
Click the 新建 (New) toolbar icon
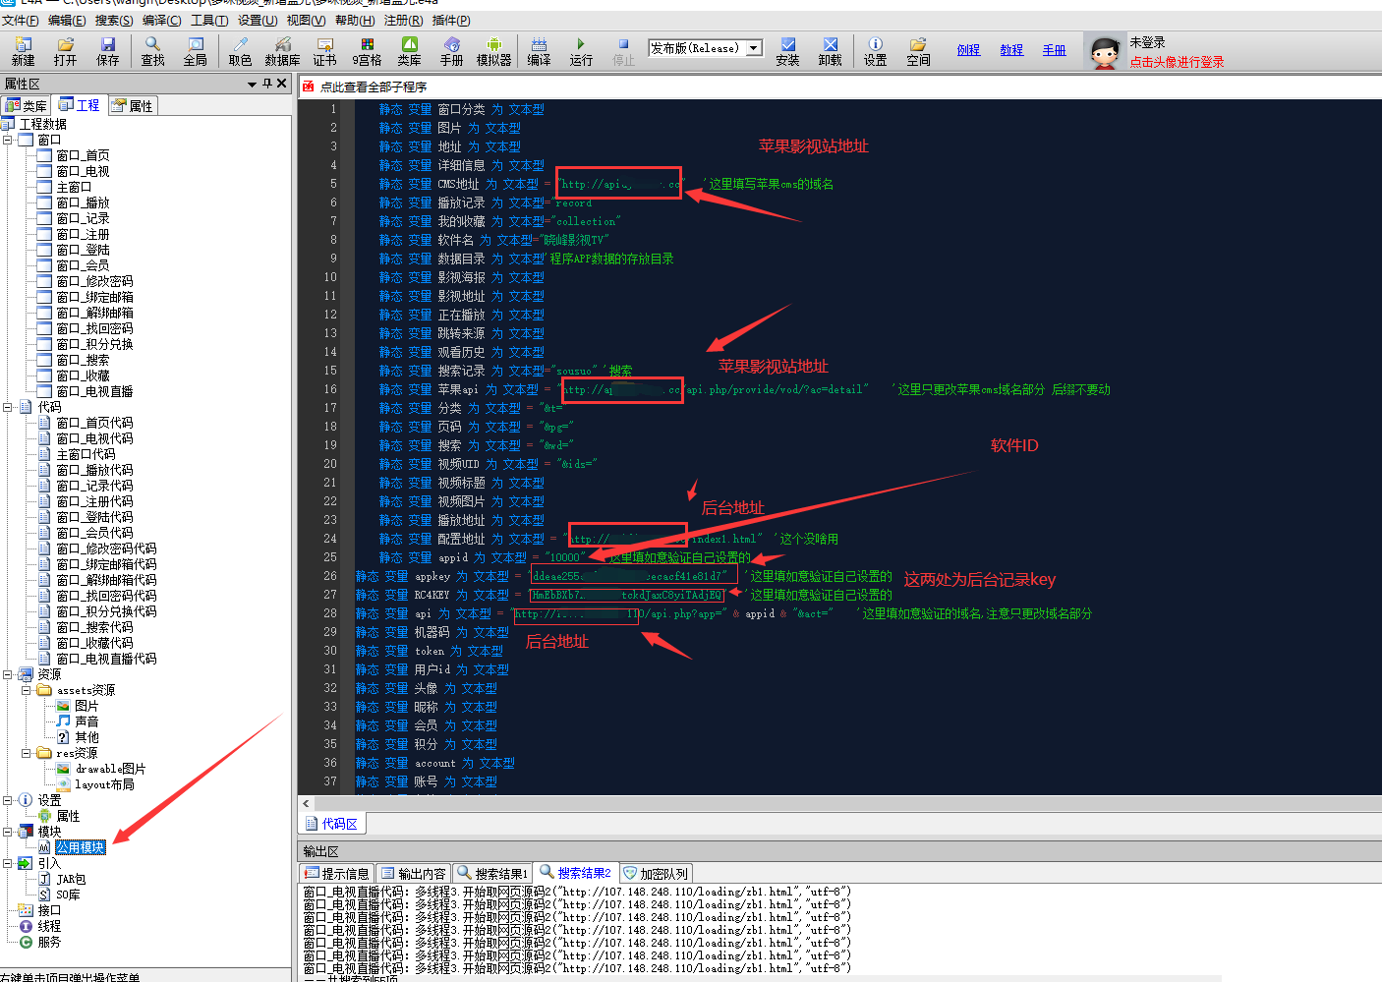23,51
